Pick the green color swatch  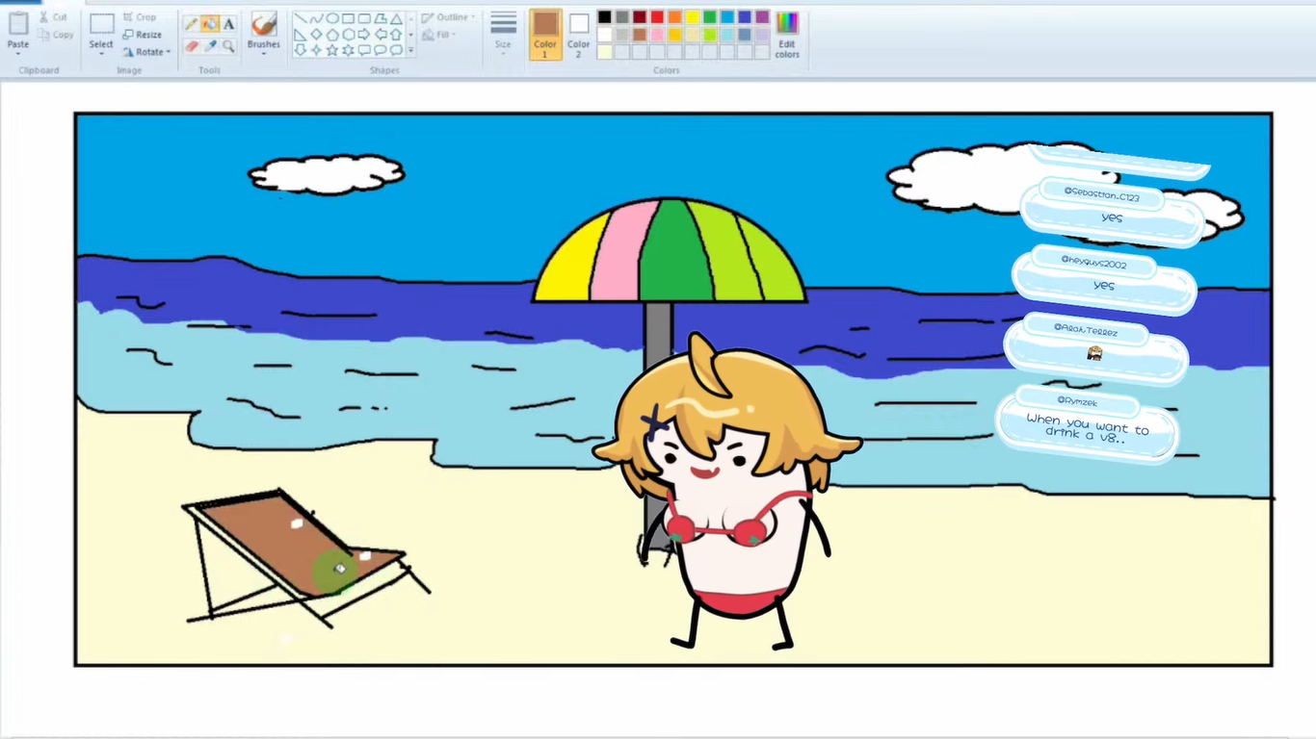[x=710, y=17]
